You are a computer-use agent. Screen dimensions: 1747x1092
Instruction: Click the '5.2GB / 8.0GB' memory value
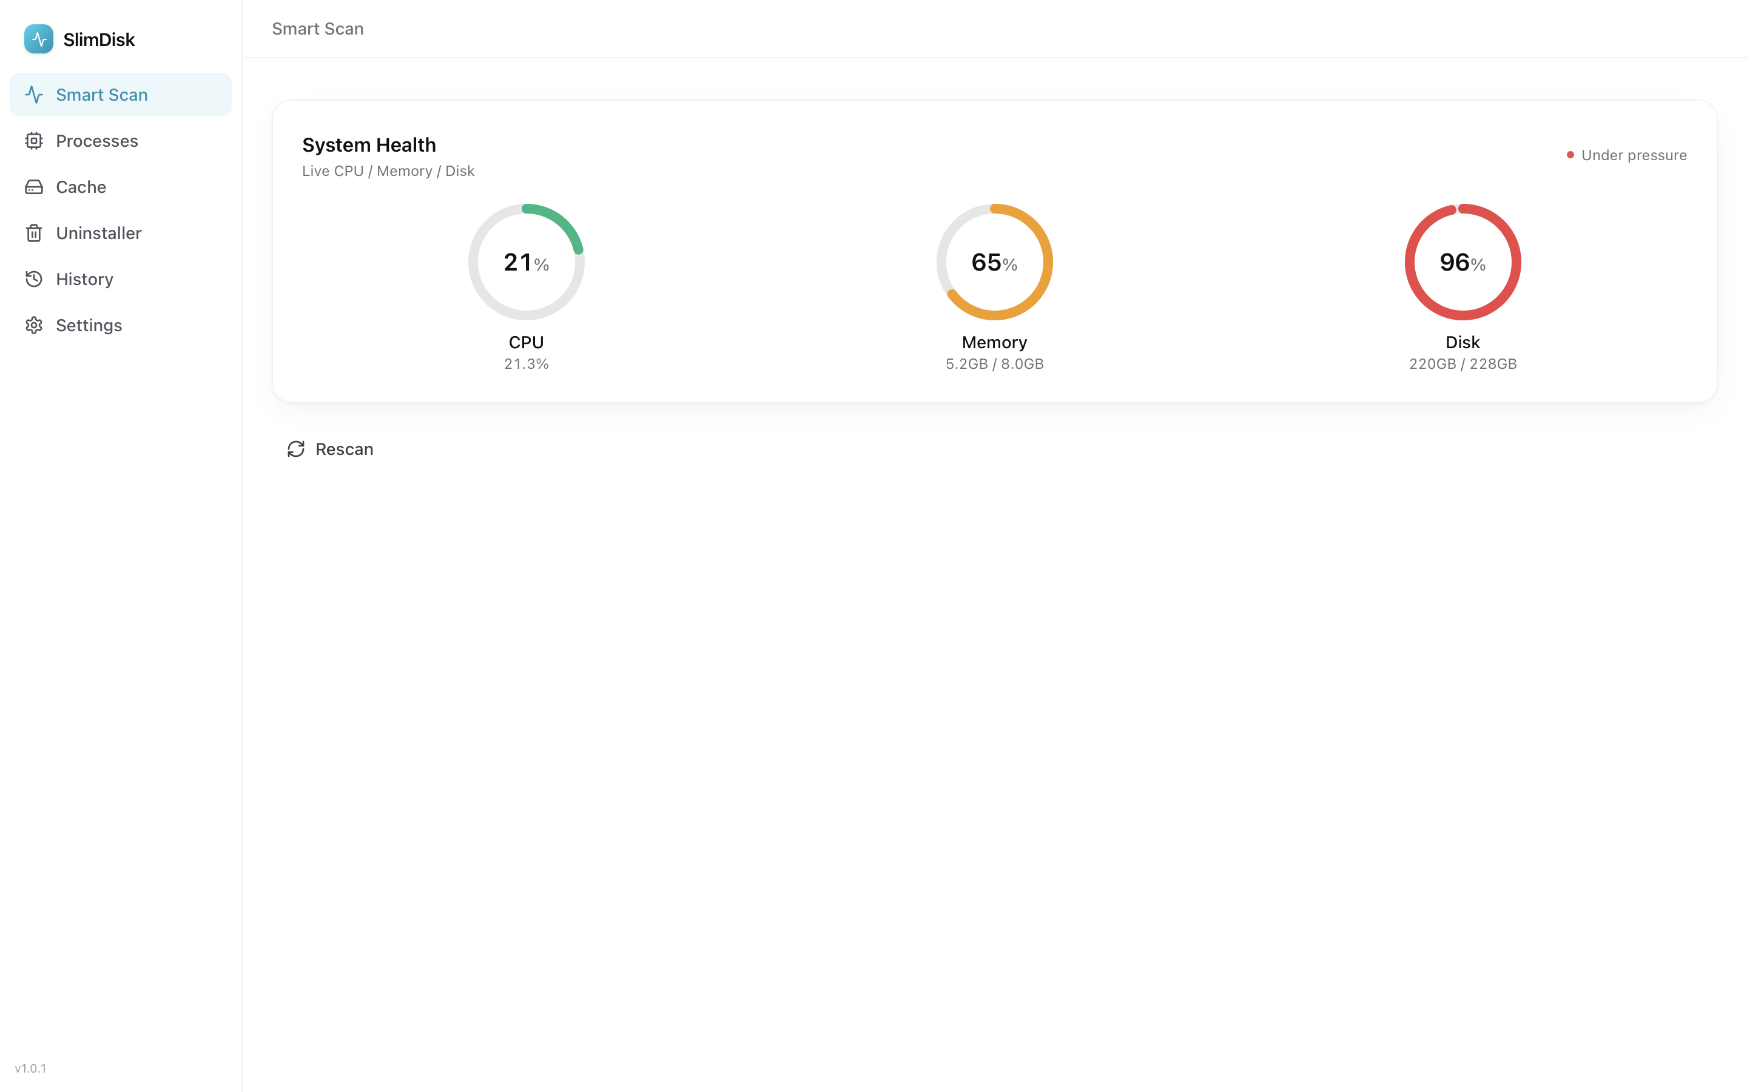click(994, 364)
